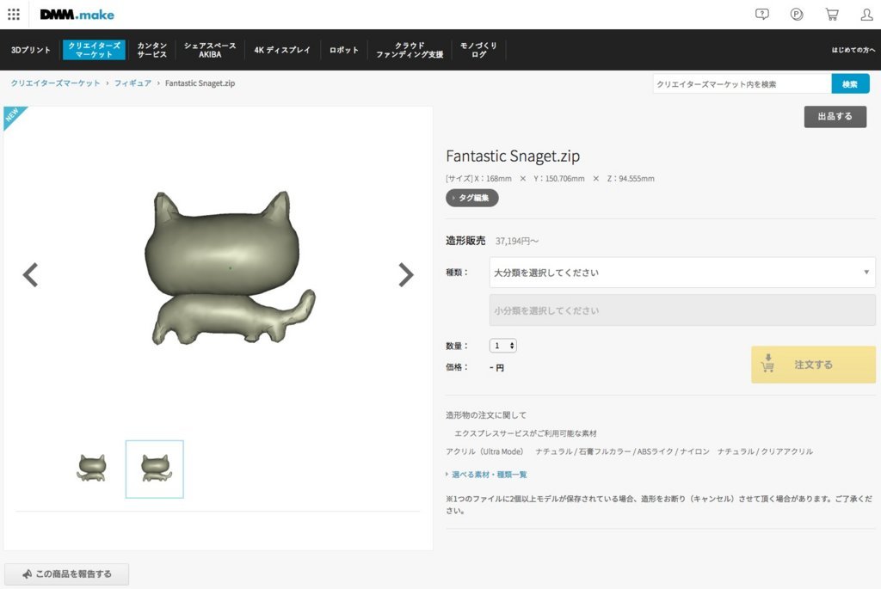This screenshot has height=589, width=881.
Task: Click the 出品する button
Action: tap(835, 117)
